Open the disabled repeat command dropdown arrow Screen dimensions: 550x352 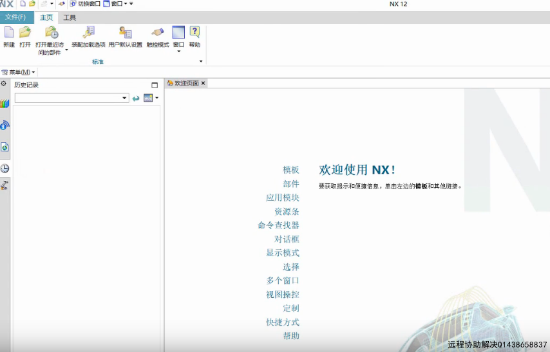[52, 4]
